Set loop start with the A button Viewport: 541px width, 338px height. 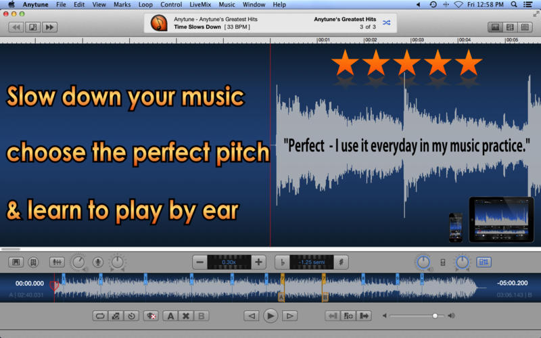[x=170, y=316]
